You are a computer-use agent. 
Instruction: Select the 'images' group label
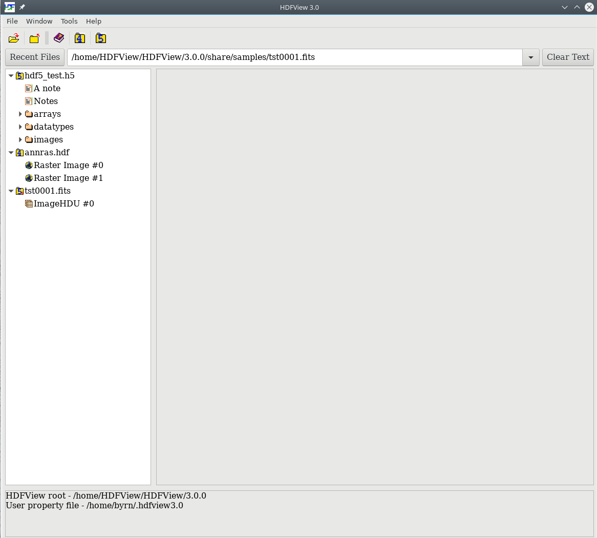point(48,140)
